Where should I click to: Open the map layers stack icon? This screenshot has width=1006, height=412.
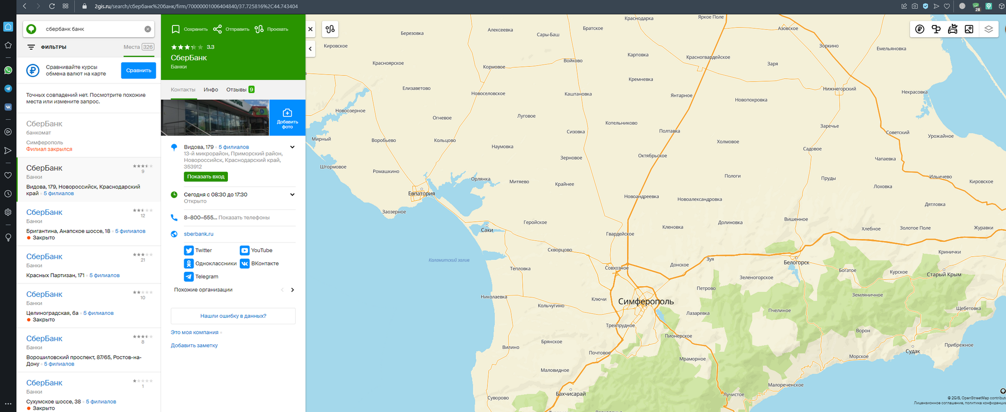(989, 29)
